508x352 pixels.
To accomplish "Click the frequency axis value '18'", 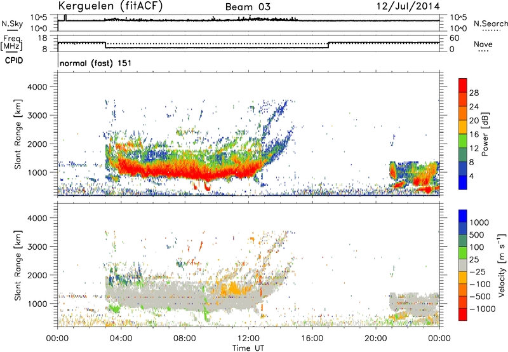I will 43,38.
